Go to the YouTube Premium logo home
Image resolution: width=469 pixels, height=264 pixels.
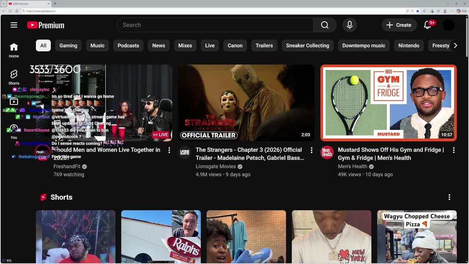46,25
